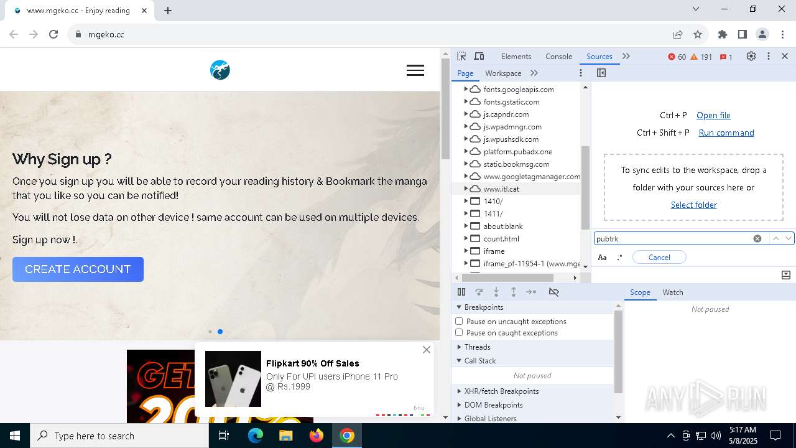Expand js.capndr.com tree node
This screenshot has height=448, width=796.
(x=465, y=114)
